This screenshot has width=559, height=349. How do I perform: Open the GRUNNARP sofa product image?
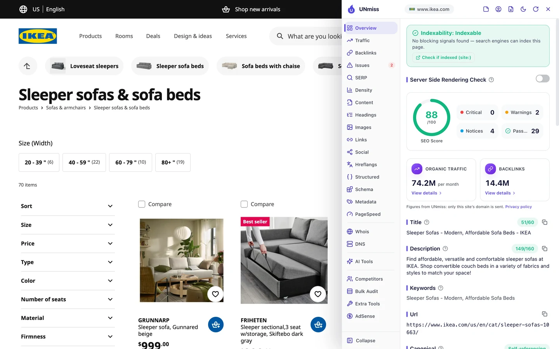coord(182,261)
